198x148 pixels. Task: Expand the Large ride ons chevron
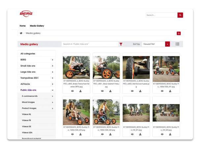coord(52,72)
